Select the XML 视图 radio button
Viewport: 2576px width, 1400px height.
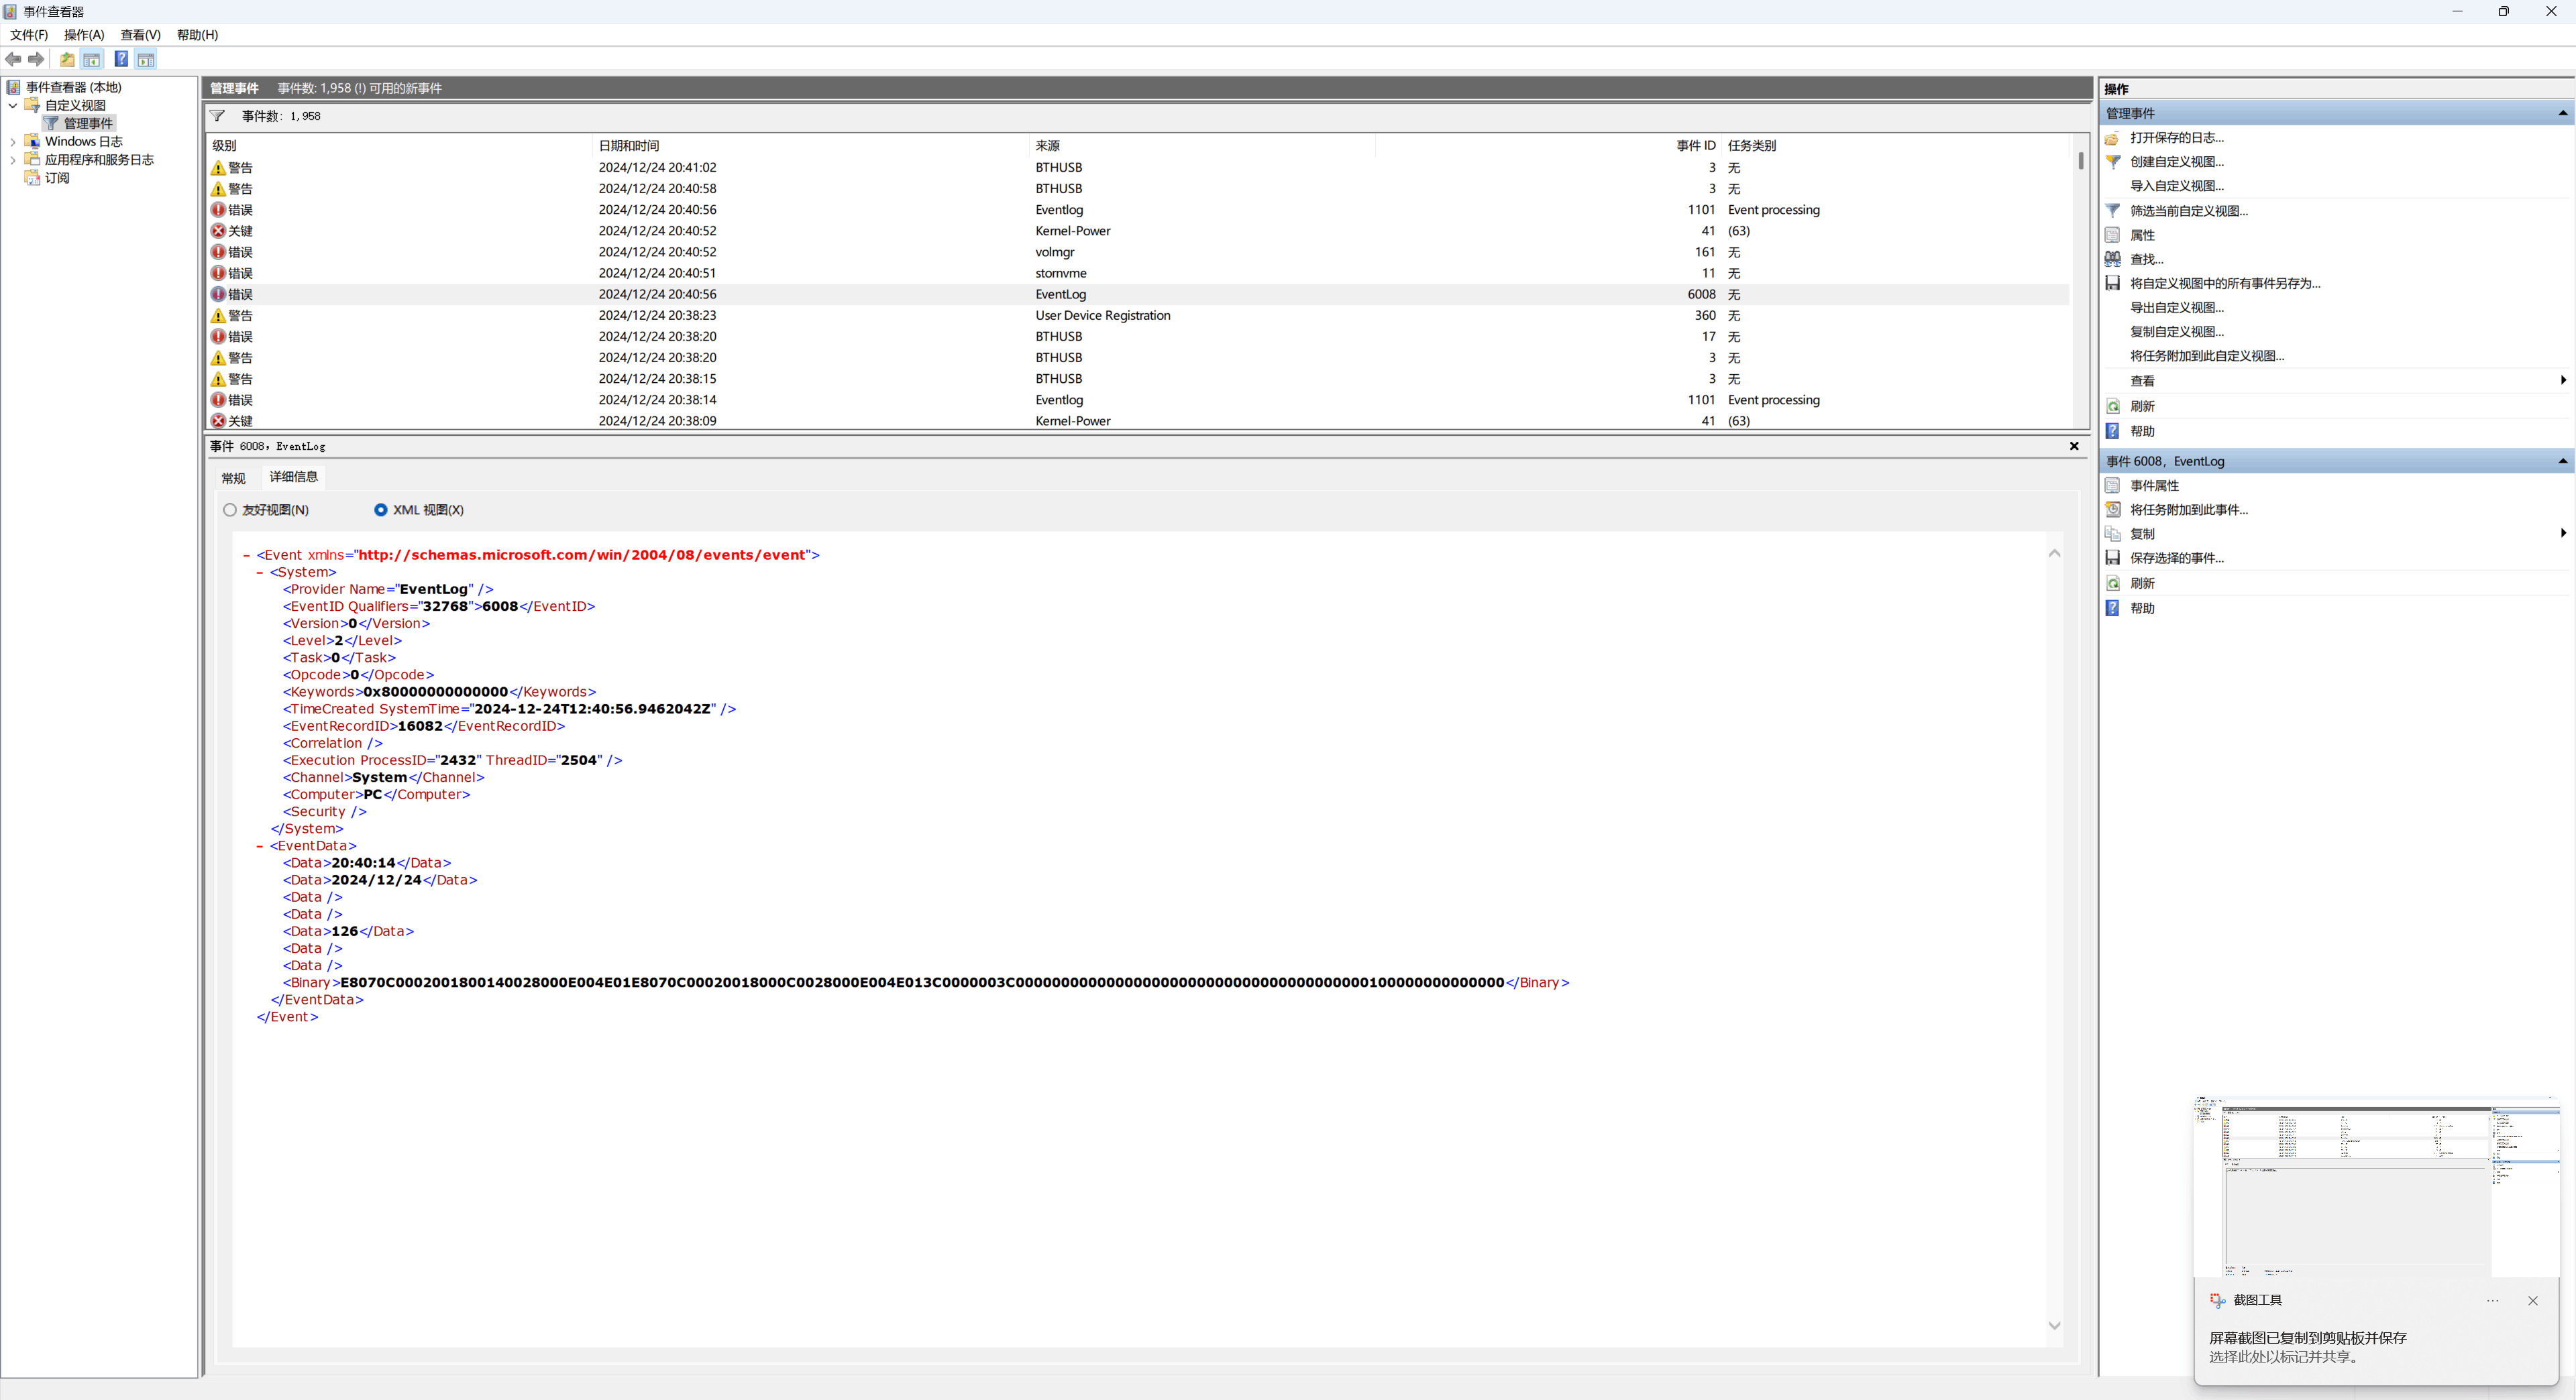pyautogui.click(x=381, y=511)
